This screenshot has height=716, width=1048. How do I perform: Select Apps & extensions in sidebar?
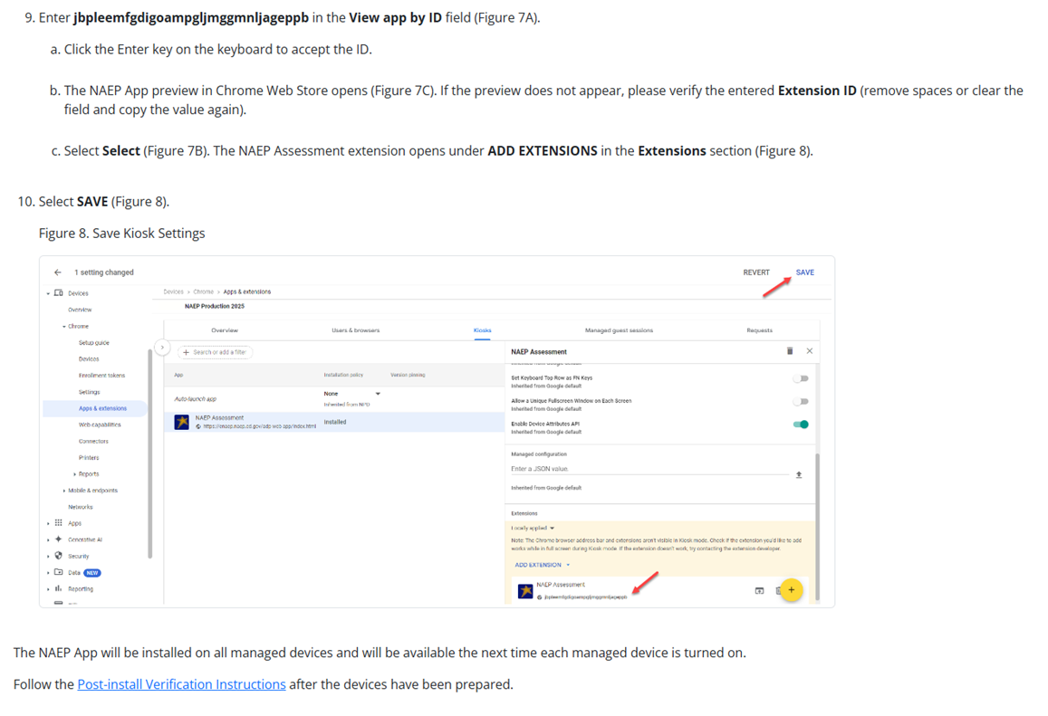pyautogui.click(x=102, y=408)
